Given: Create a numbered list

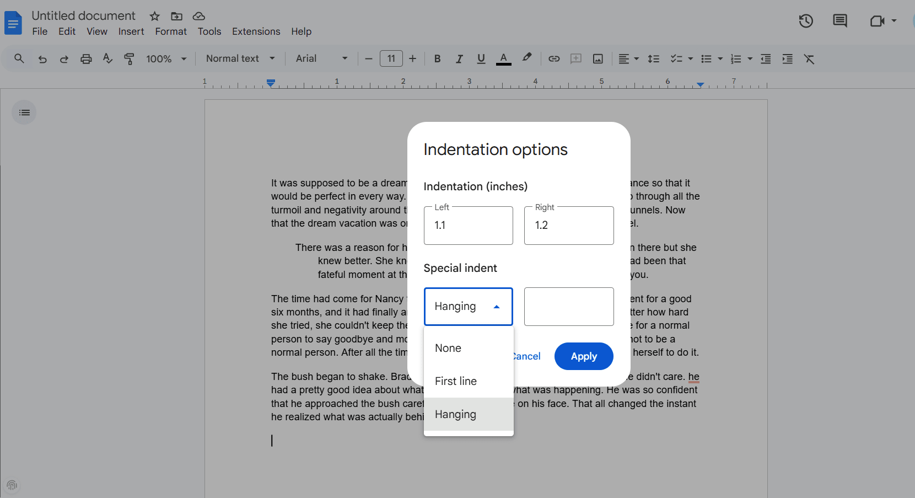Looking at the screenshot, I should 736,59.
